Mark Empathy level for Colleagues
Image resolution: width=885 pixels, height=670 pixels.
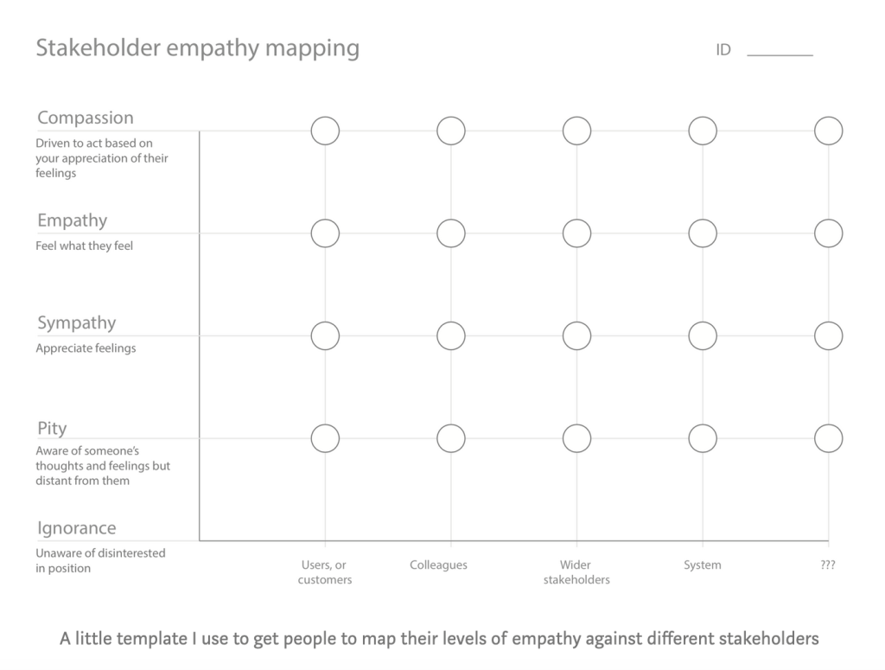click(x=451, y=233)
